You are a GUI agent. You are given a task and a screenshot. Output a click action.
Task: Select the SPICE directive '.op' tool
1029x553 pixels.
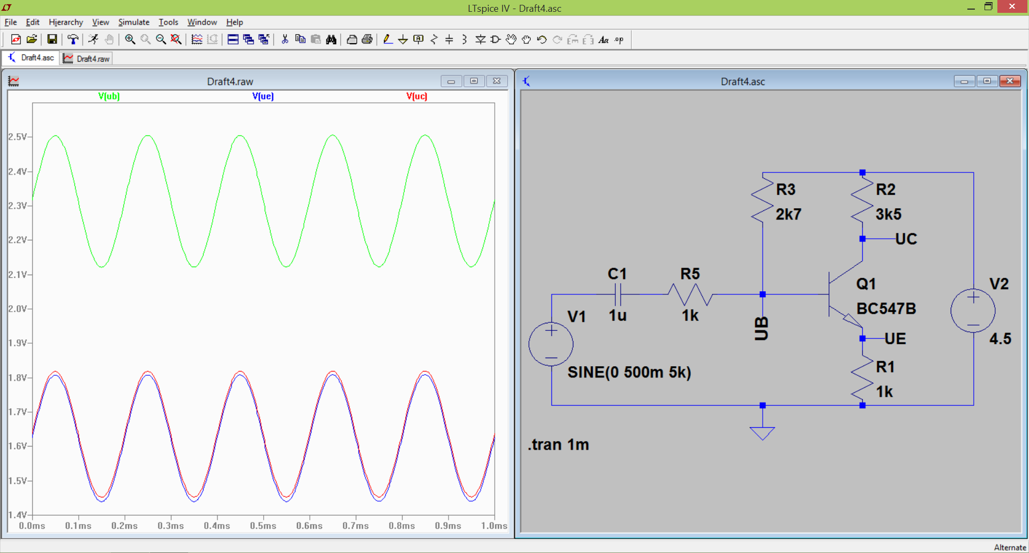[619, 39]
